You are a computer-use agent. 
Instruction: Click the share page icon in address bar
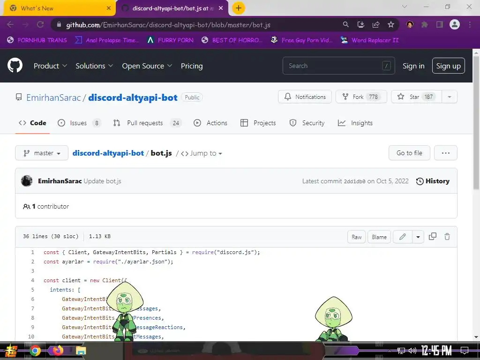[376, 24]
